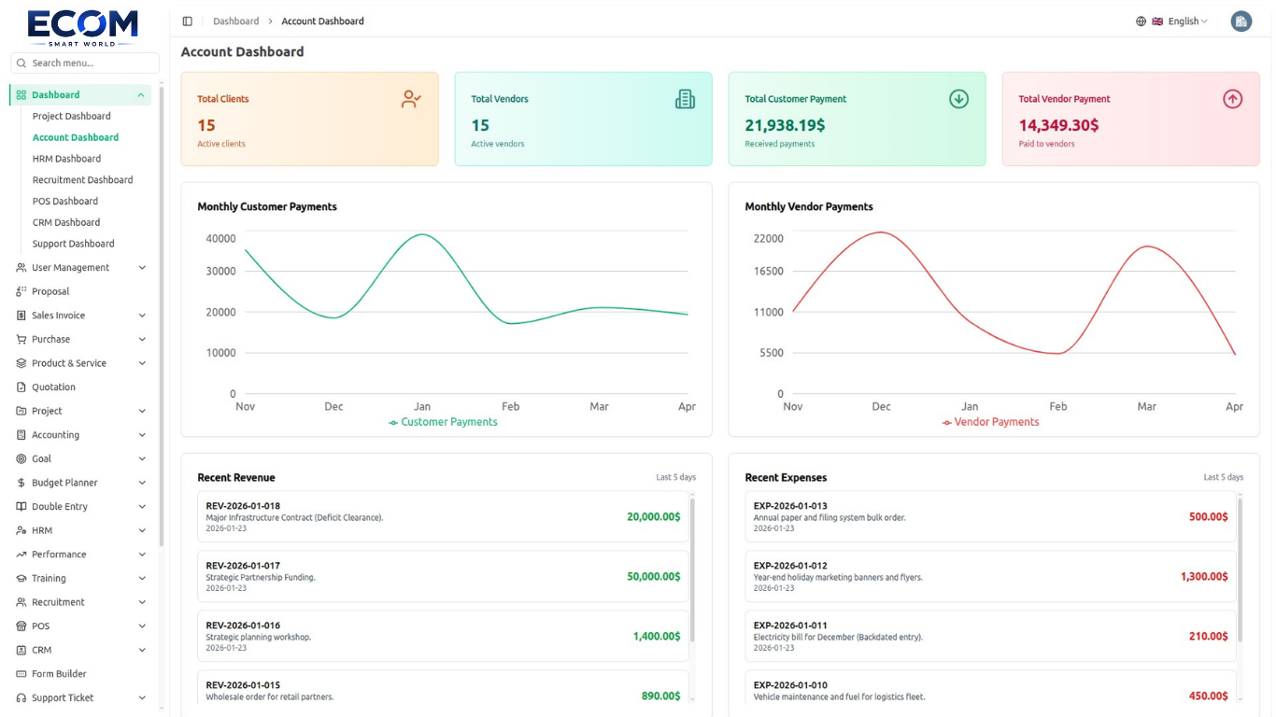Click the Proposal sidebar icon
1276x717 pixels.
21,291
